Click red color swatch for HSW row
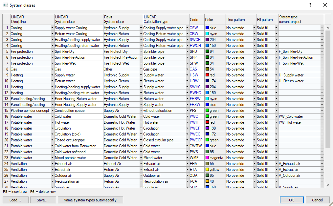Image resolution: width=333 pixels, height=206 pixels. coord(207,75)
